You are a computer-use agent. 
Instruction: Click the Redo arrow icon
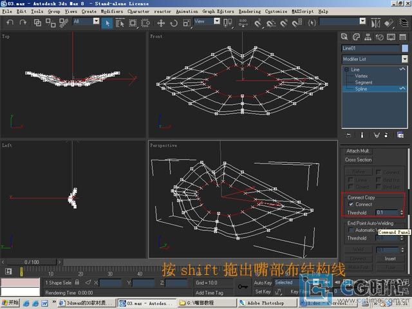(x=23, y=23)
